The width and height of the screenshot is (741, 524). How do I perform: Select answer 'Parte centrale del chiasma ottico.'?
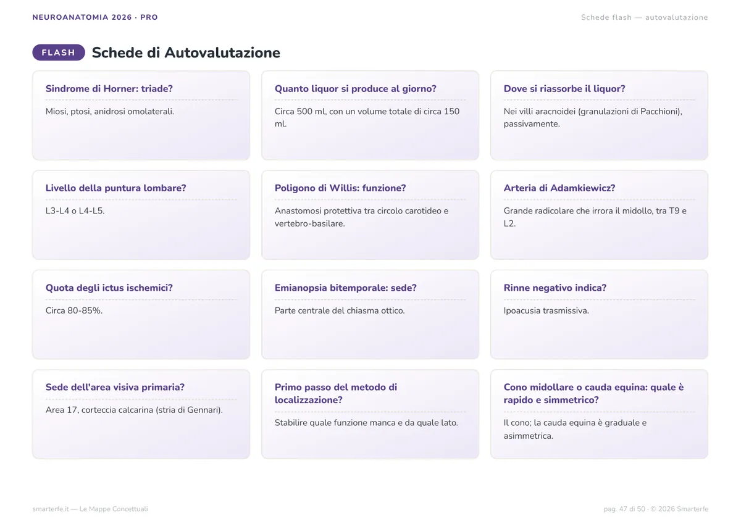point(340,310)
